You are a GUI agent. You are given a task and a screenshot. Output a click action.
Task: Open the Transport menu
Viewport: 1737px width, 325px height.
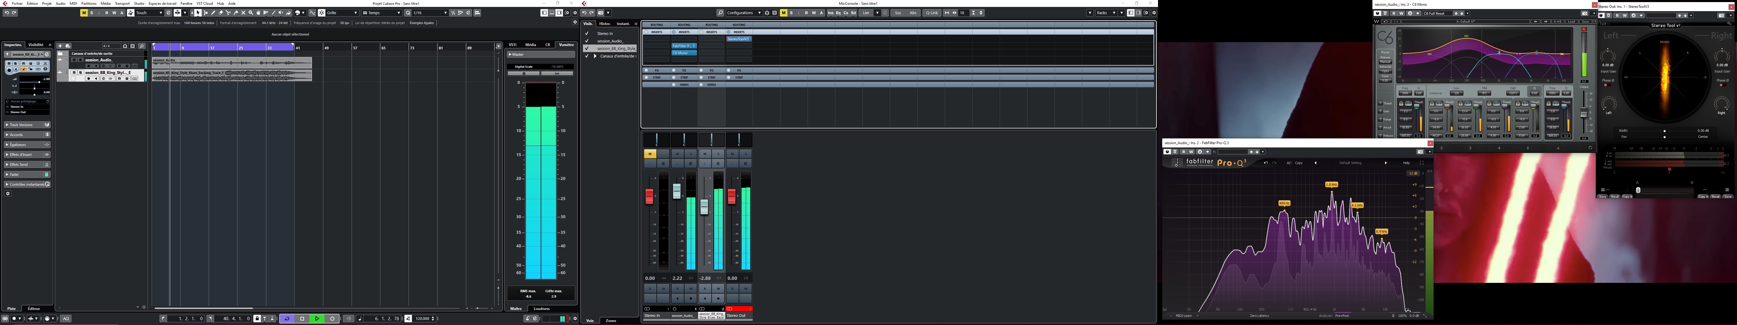pos(122,3)
